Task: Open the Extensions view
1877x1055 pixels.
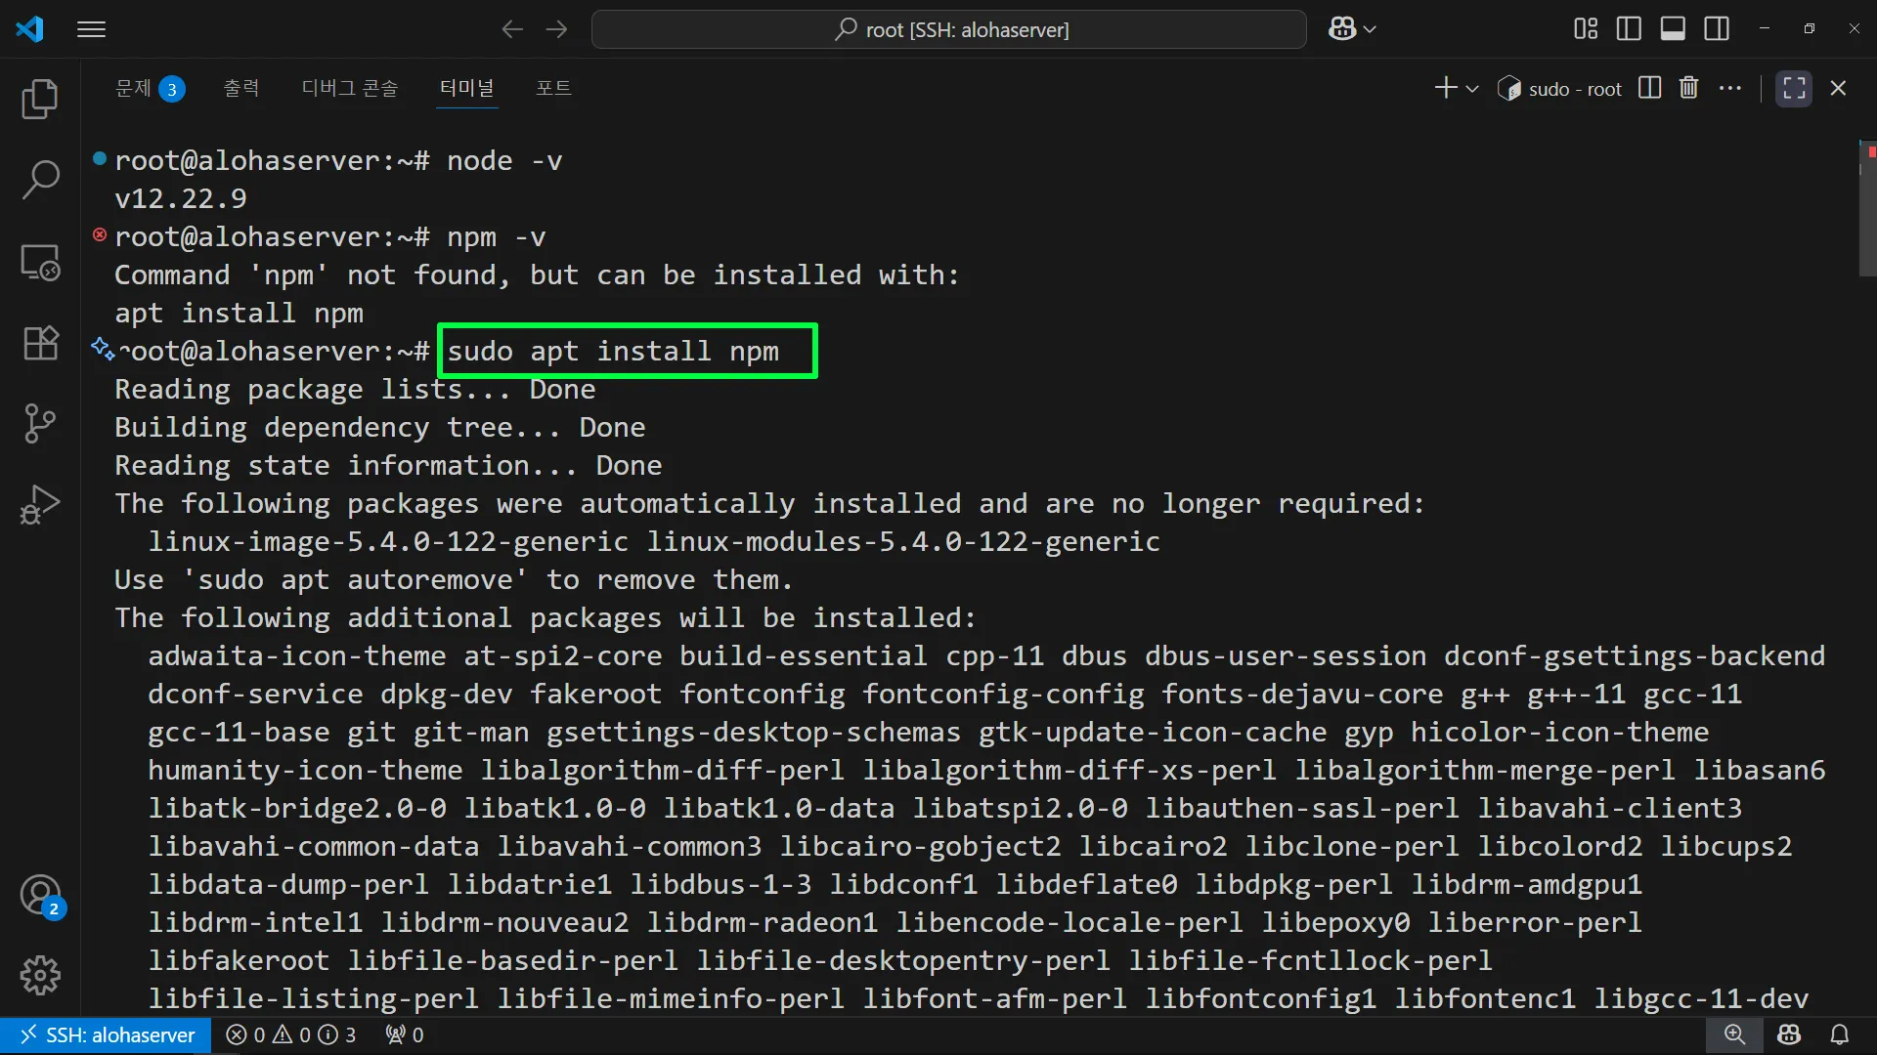Action: click(40, 343)
